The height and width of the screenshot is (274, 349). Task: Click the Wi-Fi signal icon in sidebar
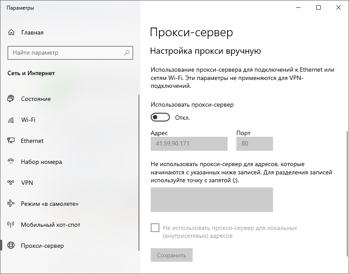coord(10,120)
